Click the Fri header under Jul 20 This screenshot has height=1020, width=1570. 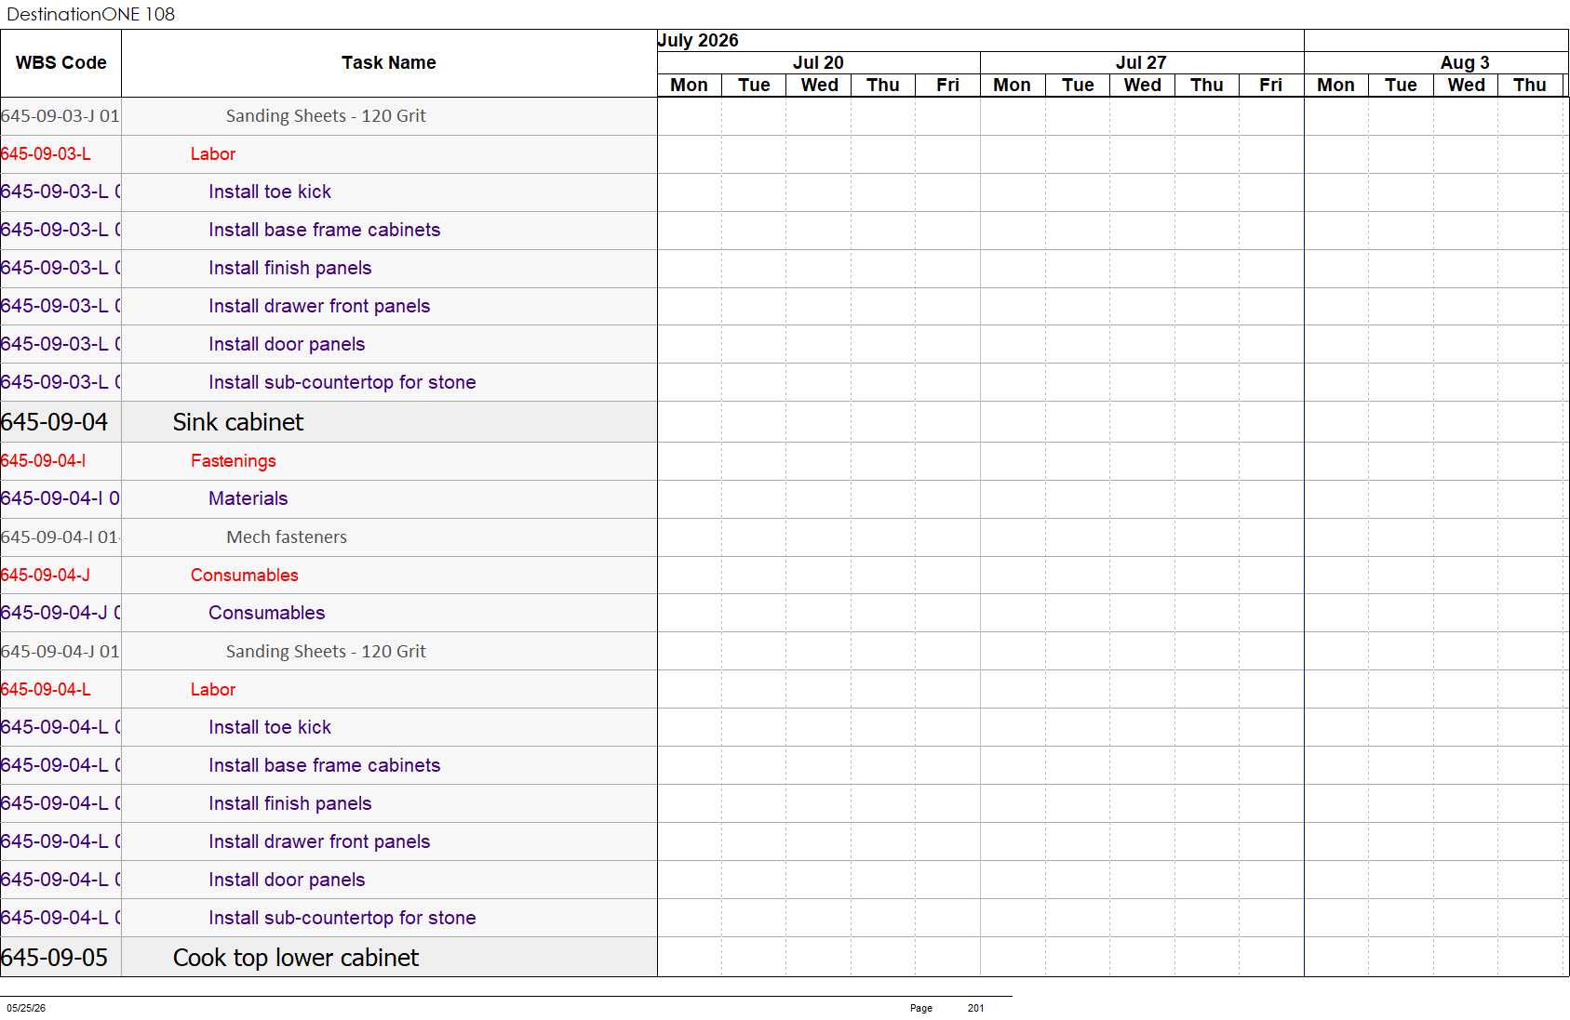[947, 86]
